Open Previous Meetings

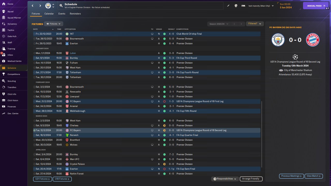pos(291,176)
